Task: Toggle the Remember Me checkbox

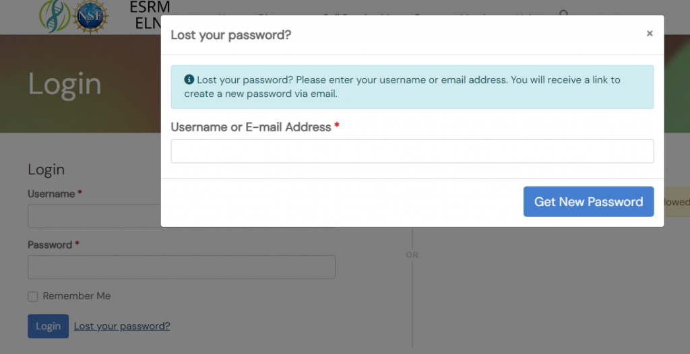Action: [32, 297]
